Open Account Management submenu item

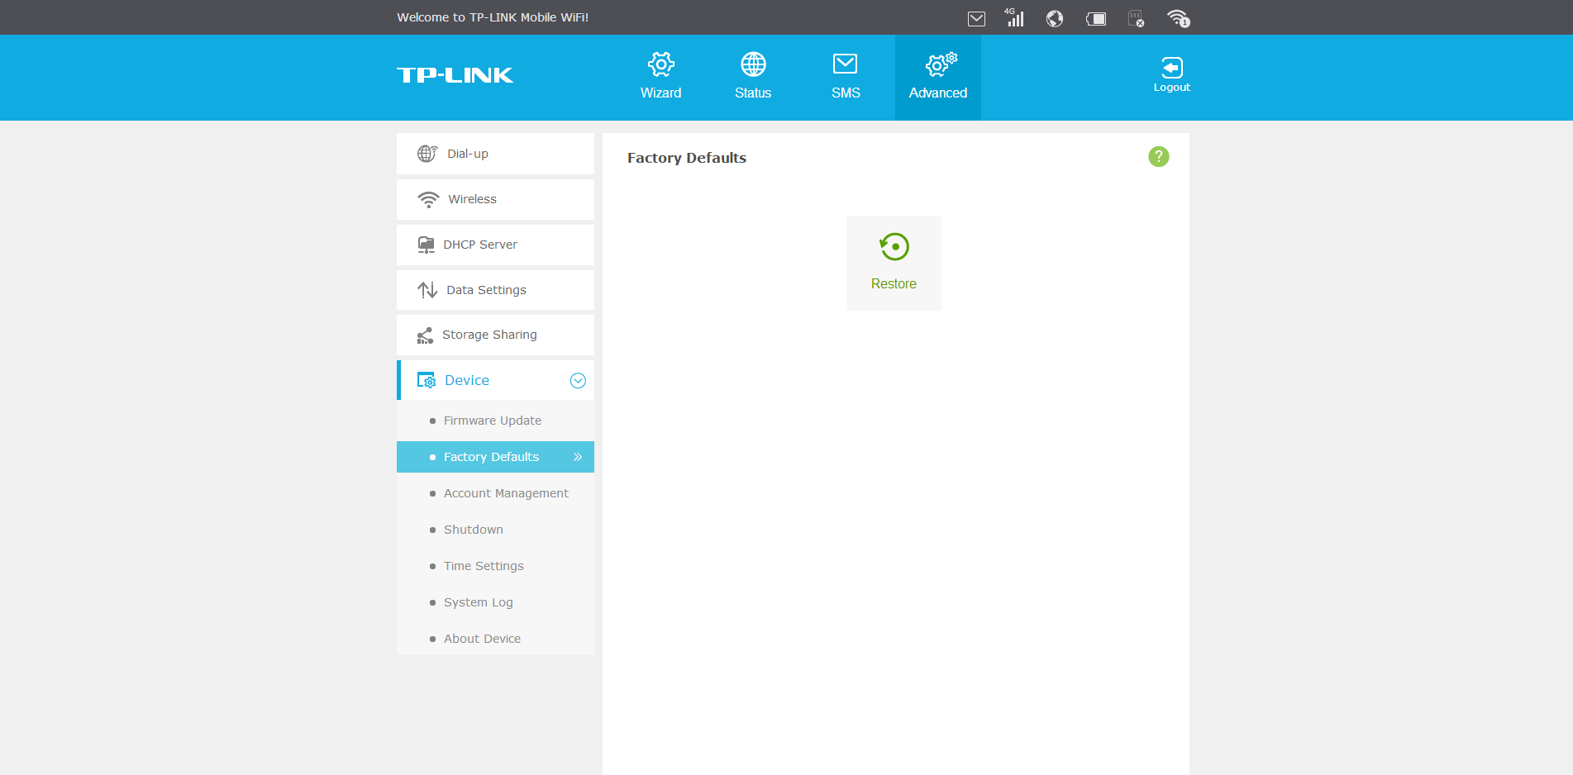[506, 493]
